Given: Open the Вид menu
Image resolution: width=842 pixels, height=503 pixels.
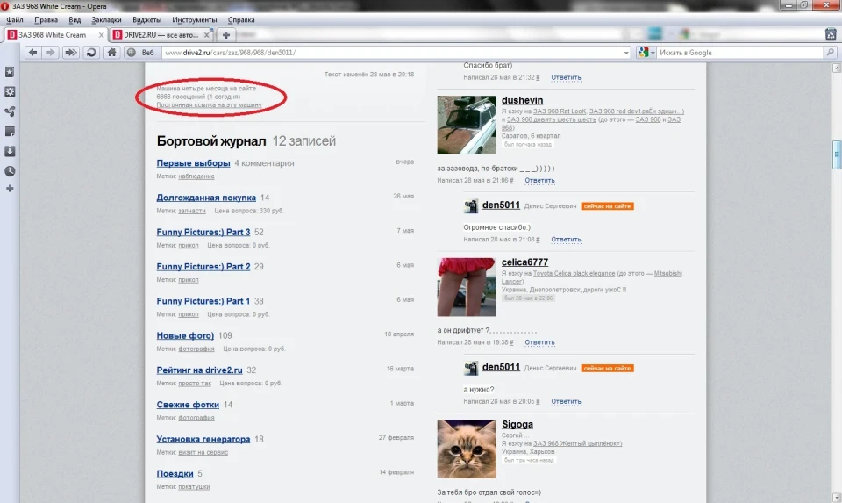Looking at the screenshot, I should tap(75, 20).
